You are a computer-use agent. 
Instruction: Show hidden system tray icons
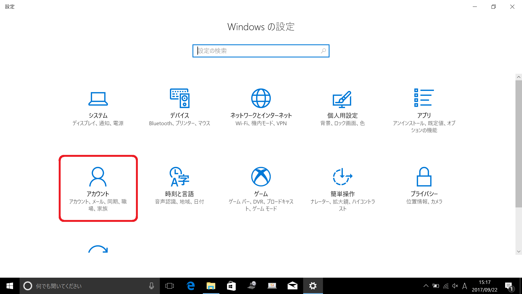pyautogui.click(x=426, y=286)
